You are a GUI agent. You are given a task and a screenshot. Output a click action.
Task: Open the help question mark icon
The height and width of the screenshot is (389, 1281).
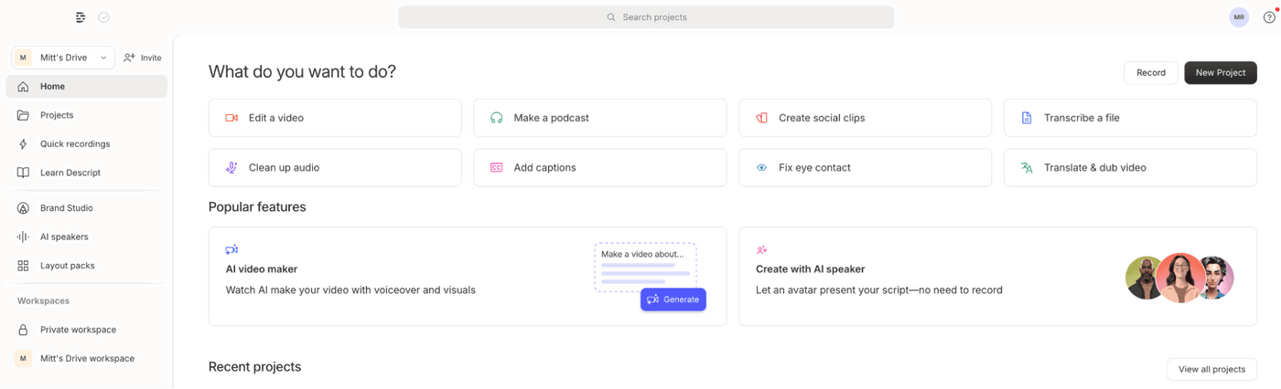point(1269,17)
